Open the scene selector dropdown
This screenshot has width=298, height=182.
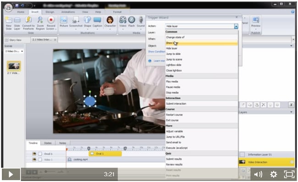[22, 51]
